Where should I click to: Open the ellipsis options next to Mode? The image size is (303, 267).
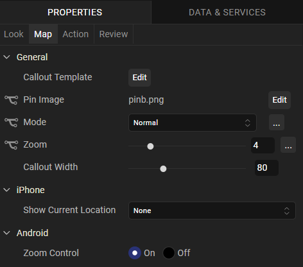pyautogui.click(x=277, y=123)
